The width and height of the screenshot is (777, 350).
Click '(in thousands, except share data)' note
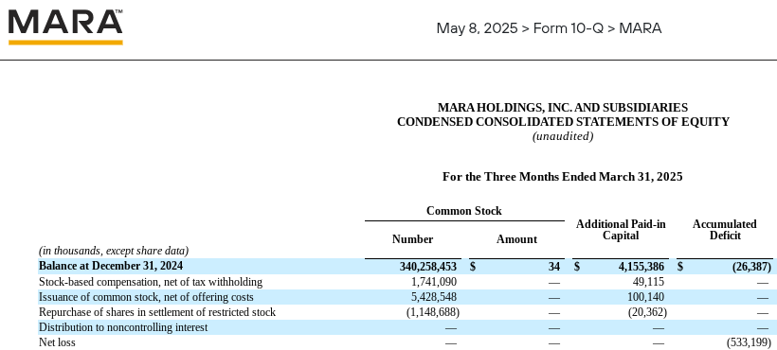[114, 251]
